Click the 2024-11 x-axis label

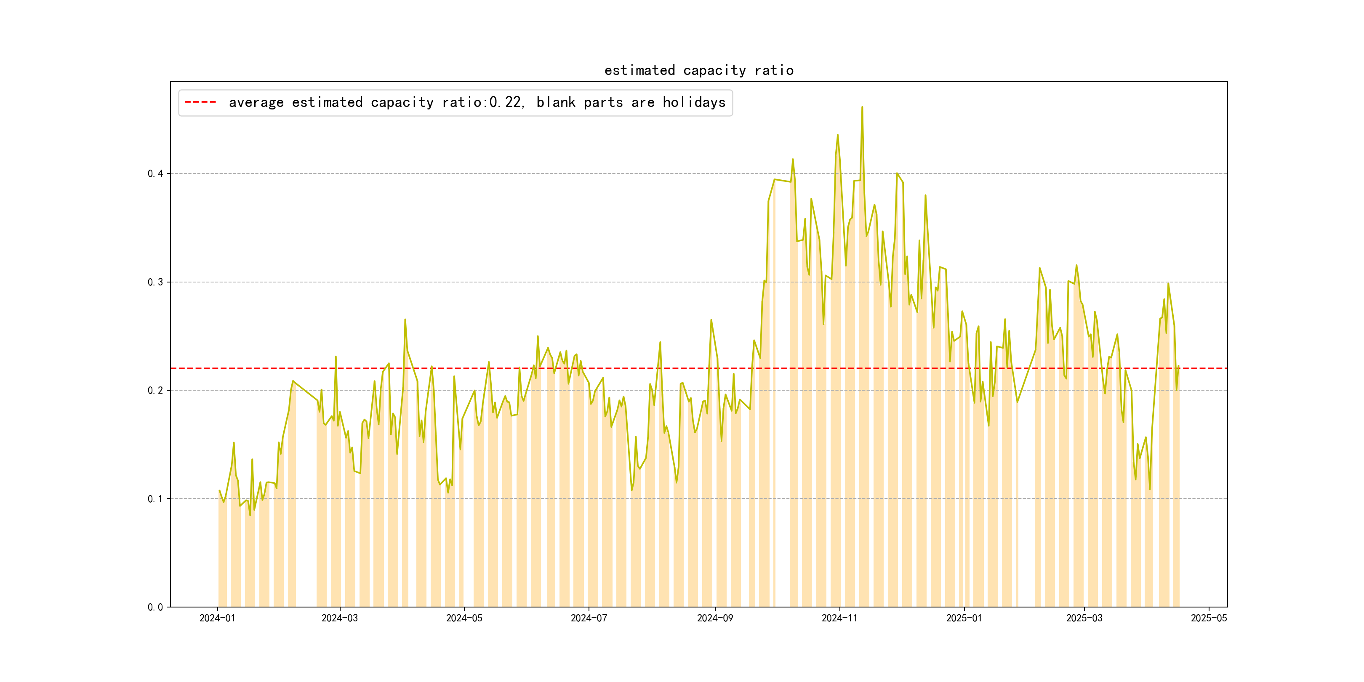click(x=839, y=618)
